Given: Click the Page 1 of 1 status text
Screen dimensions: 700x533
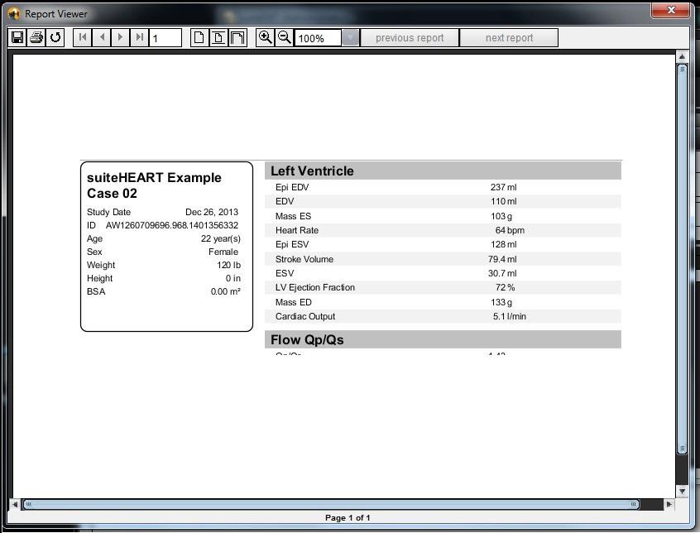Looking at the screenshot, I should tap(348, 518).
